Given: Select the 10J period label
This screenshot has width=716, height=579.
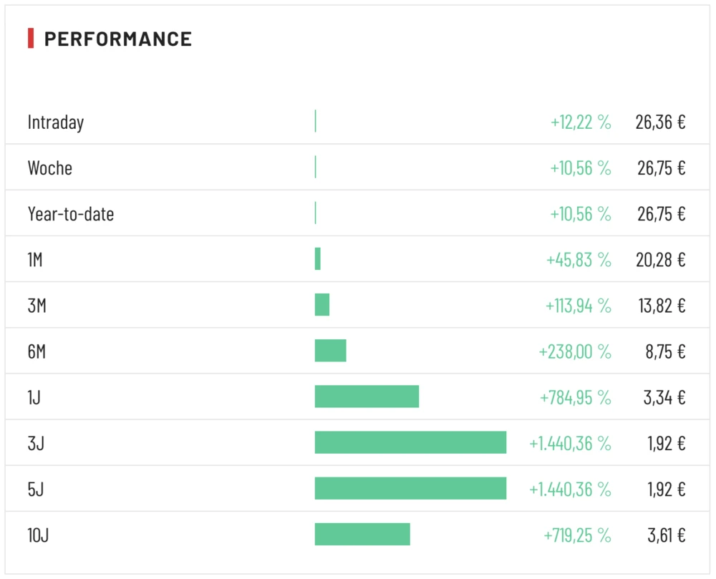Looking at the screenshot, I should (x=38, y=535).
